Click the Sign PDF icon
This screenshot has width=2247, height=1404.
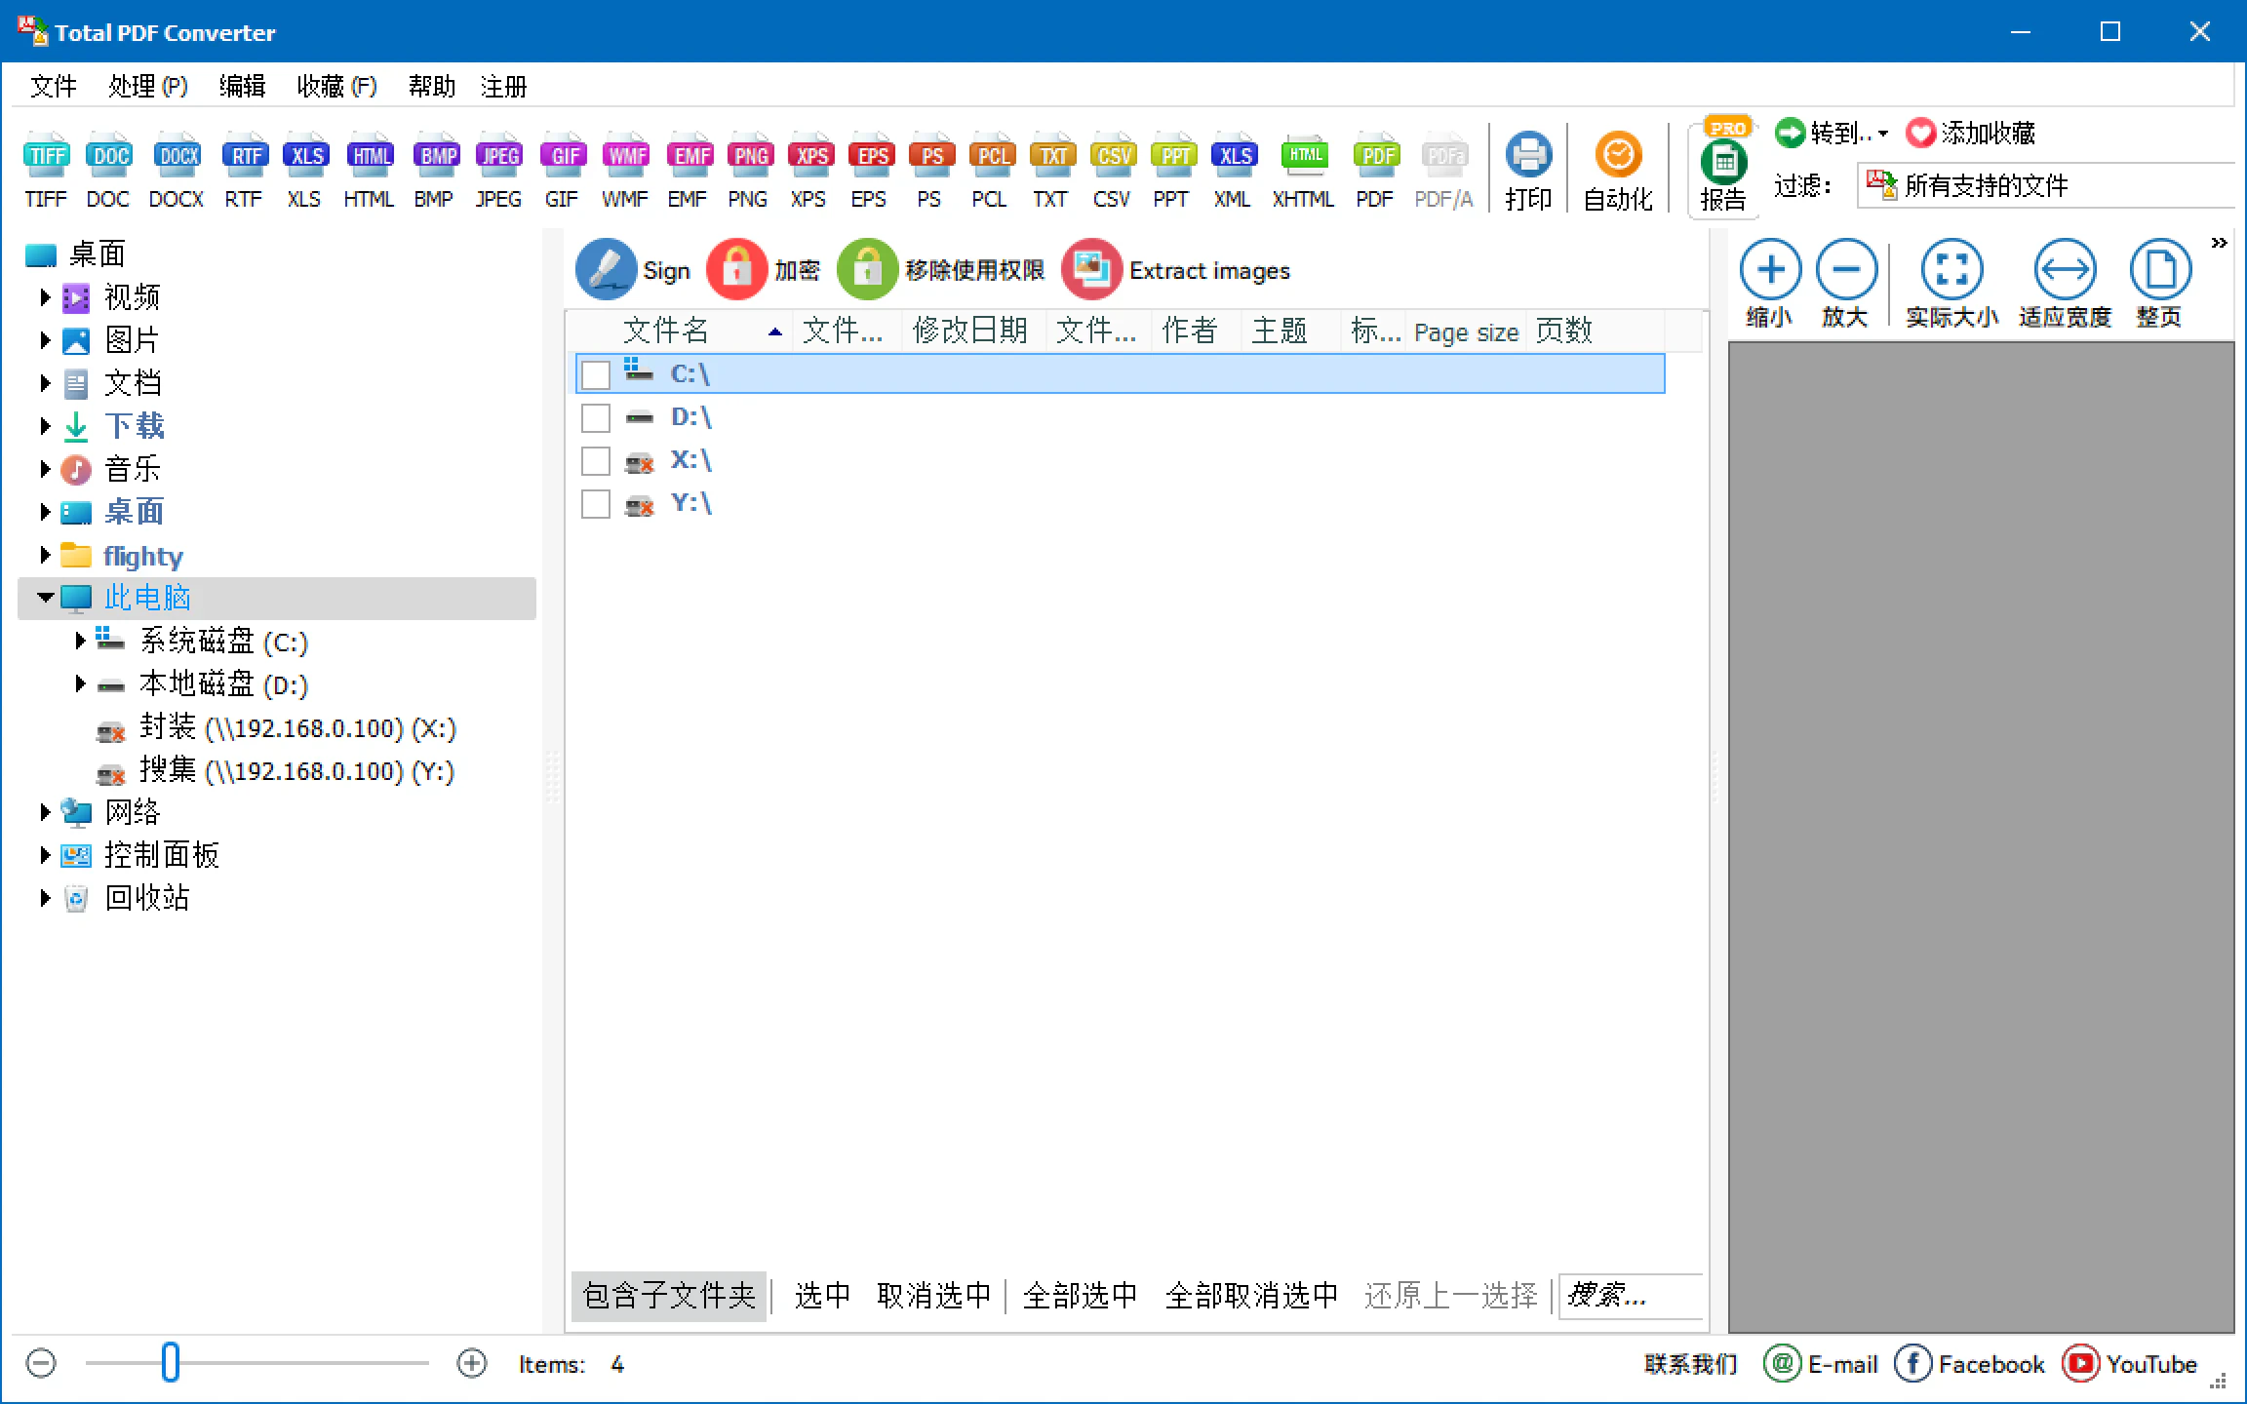[606, 270]
